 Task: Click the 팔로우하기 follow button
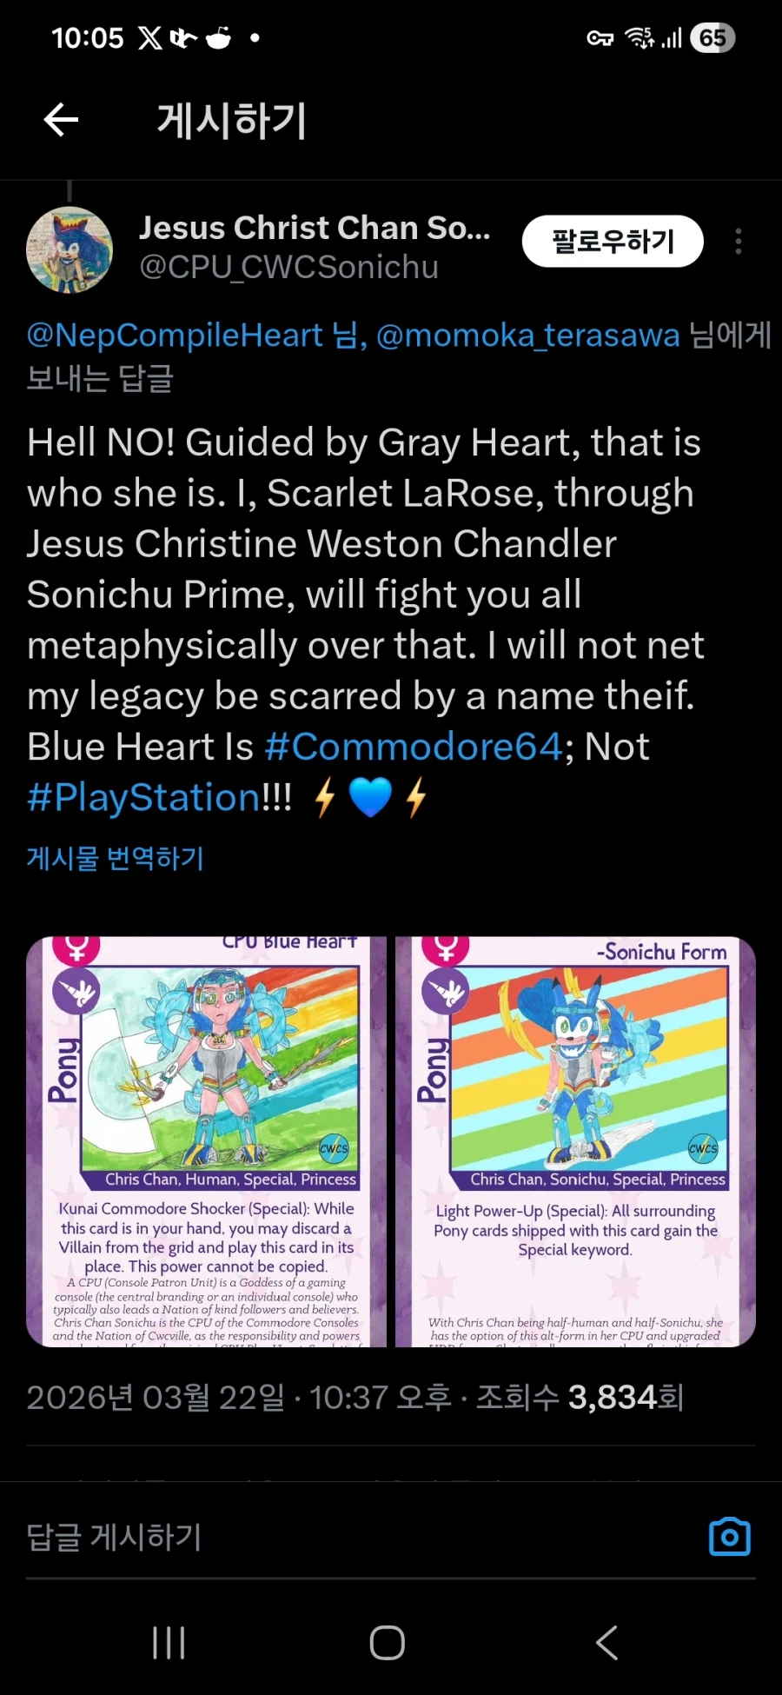click(x=613, y=241)
